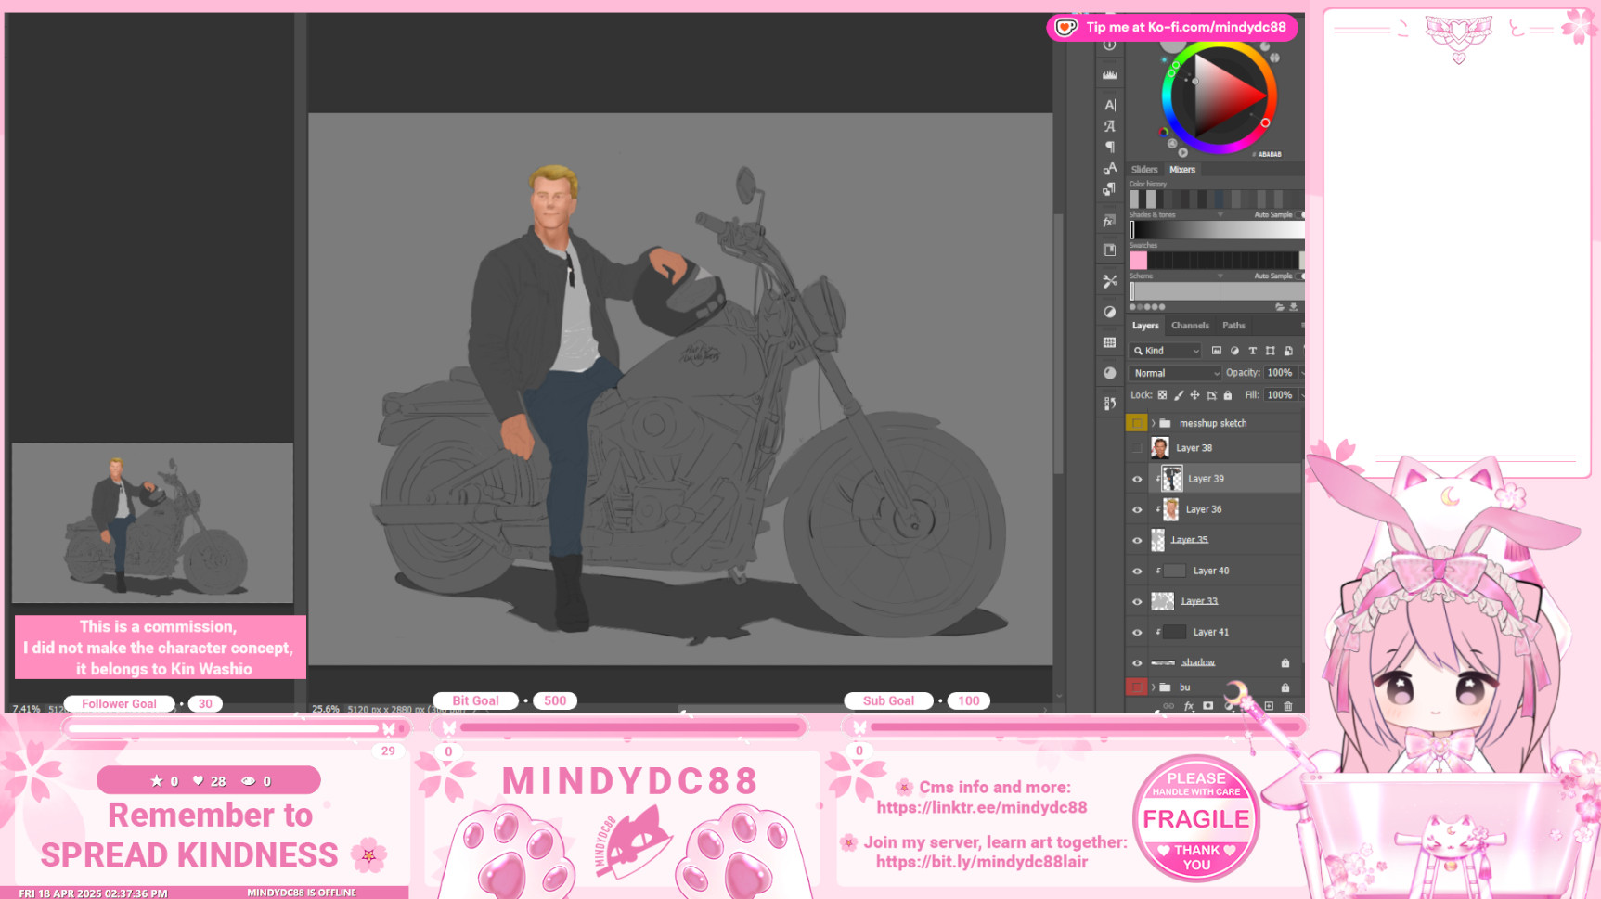Filter layers by pixel layers icon
1601x899 pixels.
1216,351
